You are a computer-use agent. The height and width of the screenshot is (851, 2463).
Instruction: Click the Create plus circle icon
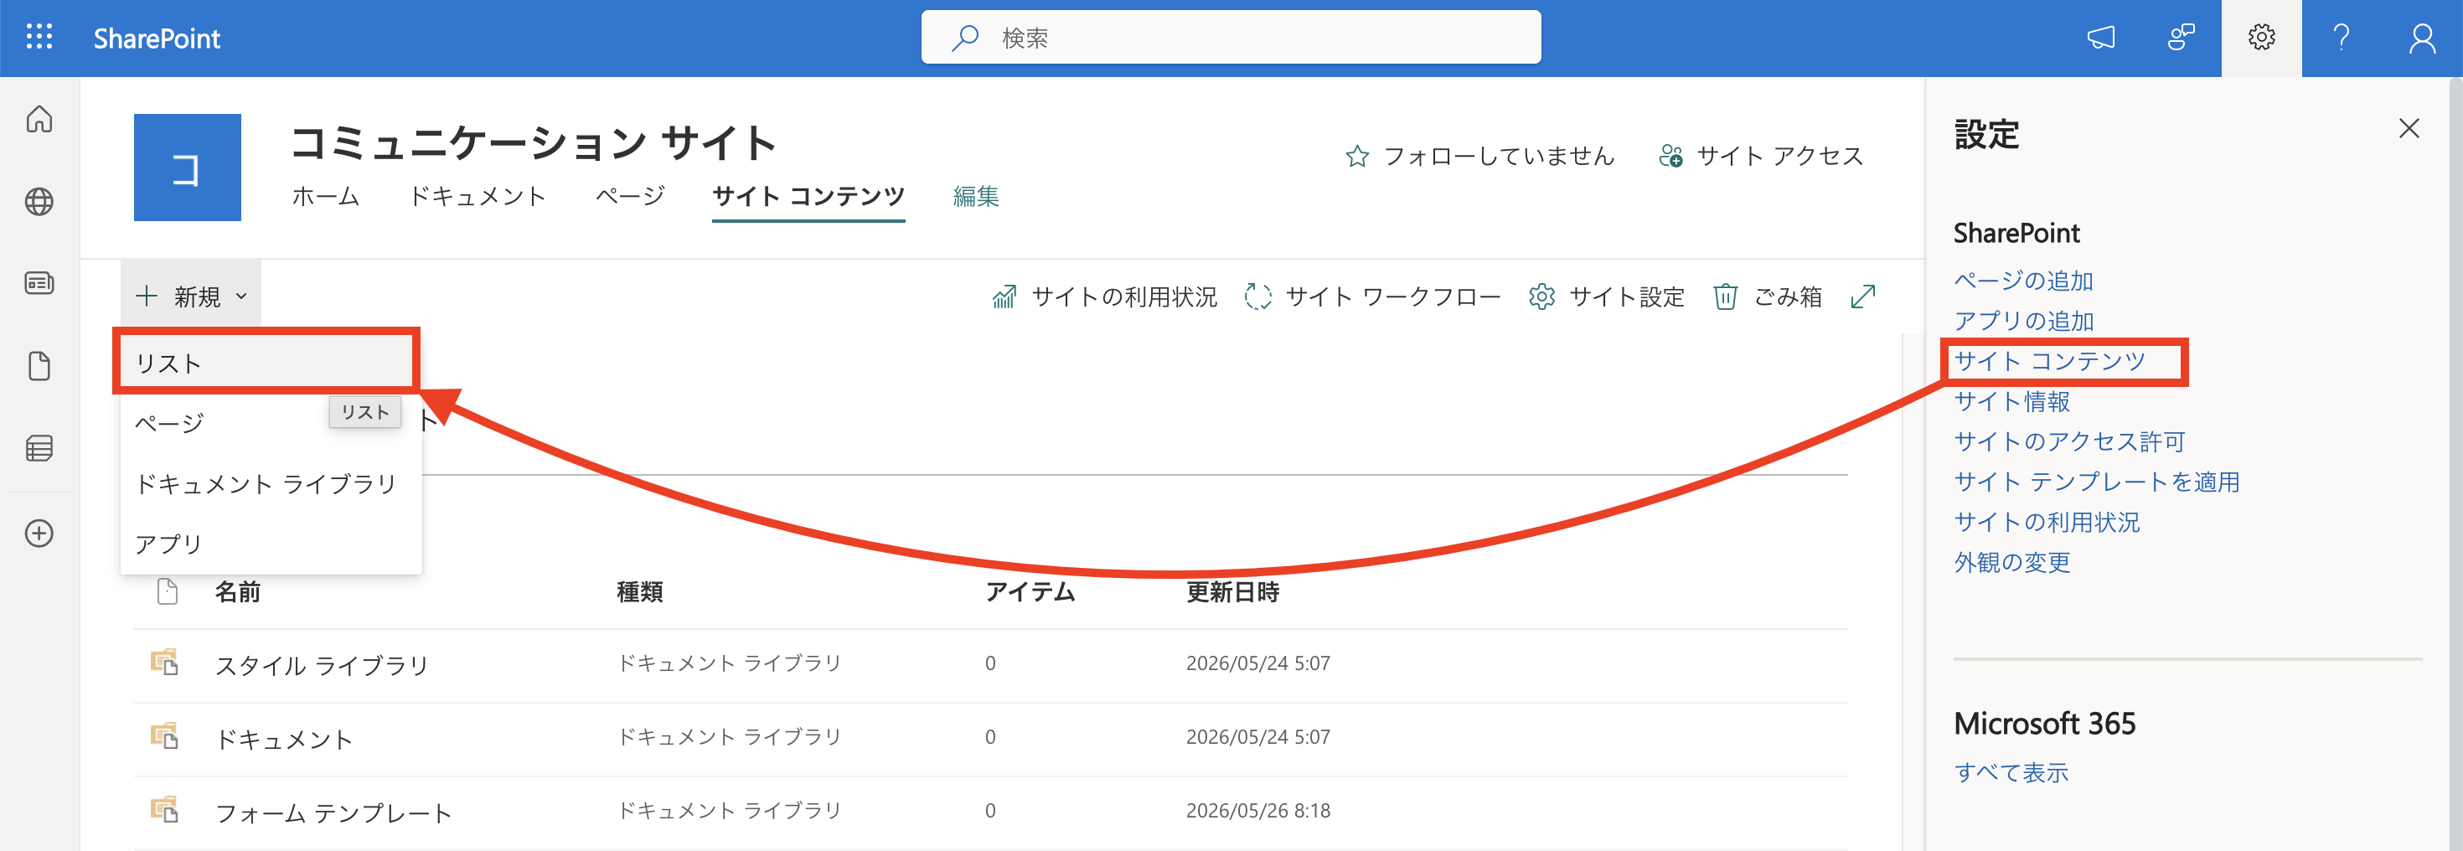[39, 533]
